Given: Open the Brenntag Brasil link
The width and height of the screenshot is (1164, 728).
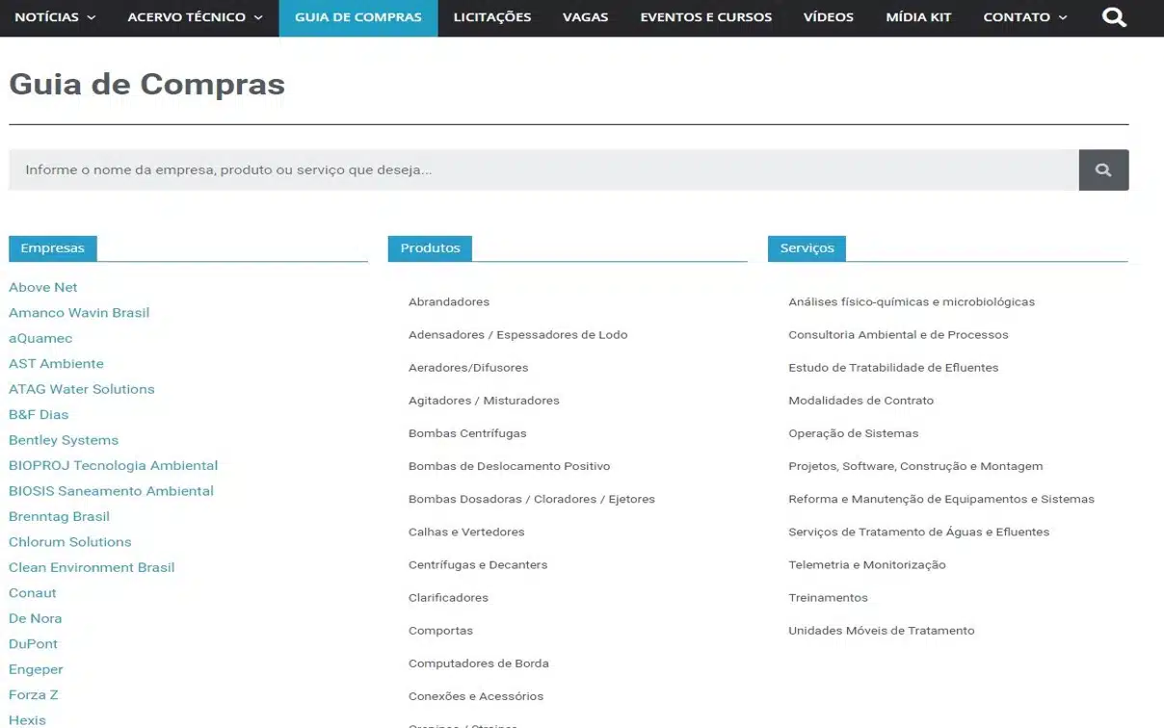Looking at the screenshot, I should (60, 517).
